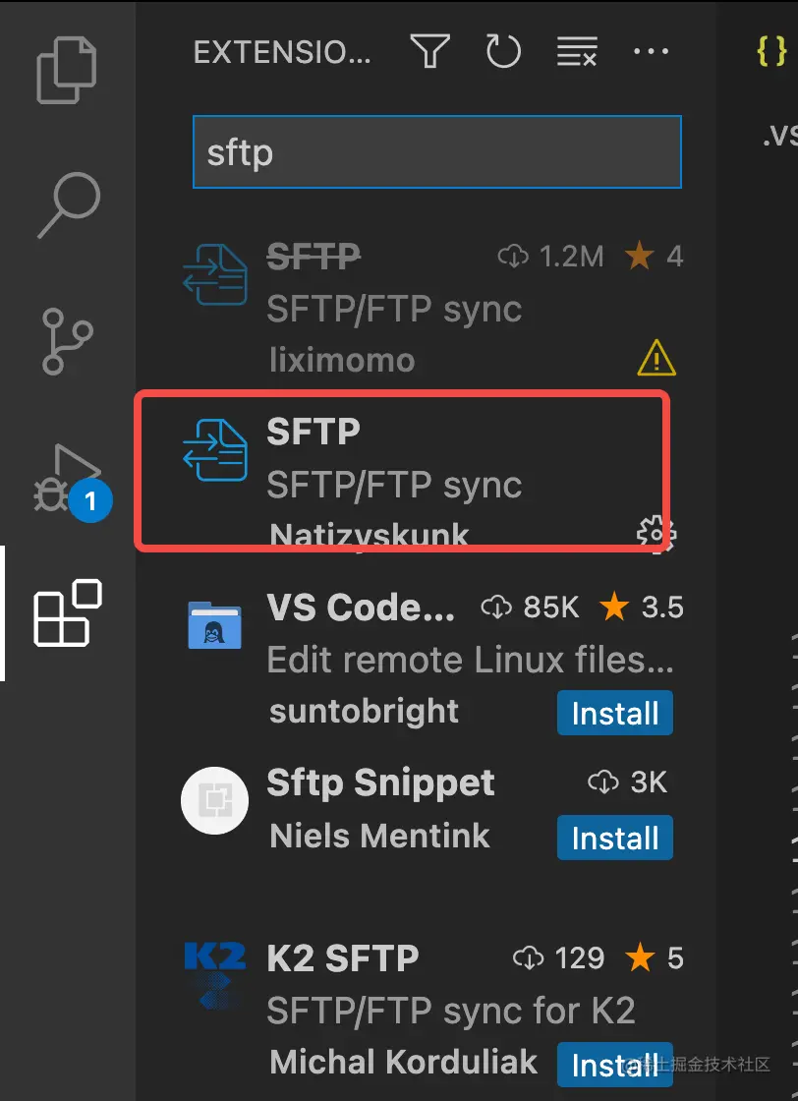Install the Sftp Snippet extension
798x1101 pixels.
point(614,839)
